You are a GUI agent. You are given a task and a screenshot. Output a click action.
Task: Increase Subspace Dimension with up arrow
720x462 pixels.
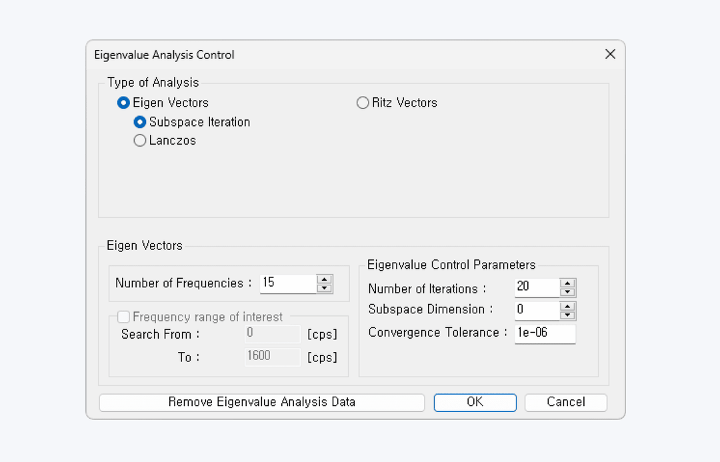click(x=567, y=306)
